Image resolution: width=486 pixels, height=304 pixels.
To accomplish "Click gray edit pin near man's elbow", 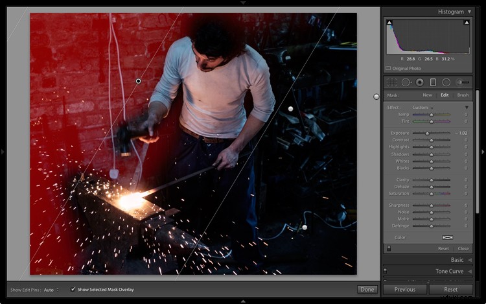I will point(290,109).
